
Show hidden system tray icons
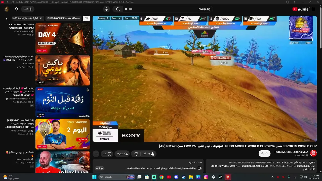(272, 177)
